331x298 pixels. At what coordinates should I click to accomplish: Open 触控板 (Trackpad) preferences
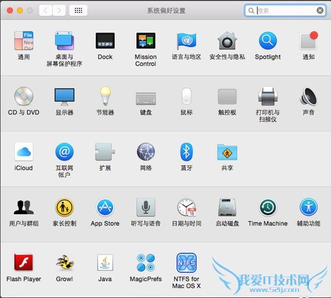click(x=227, y=96)
